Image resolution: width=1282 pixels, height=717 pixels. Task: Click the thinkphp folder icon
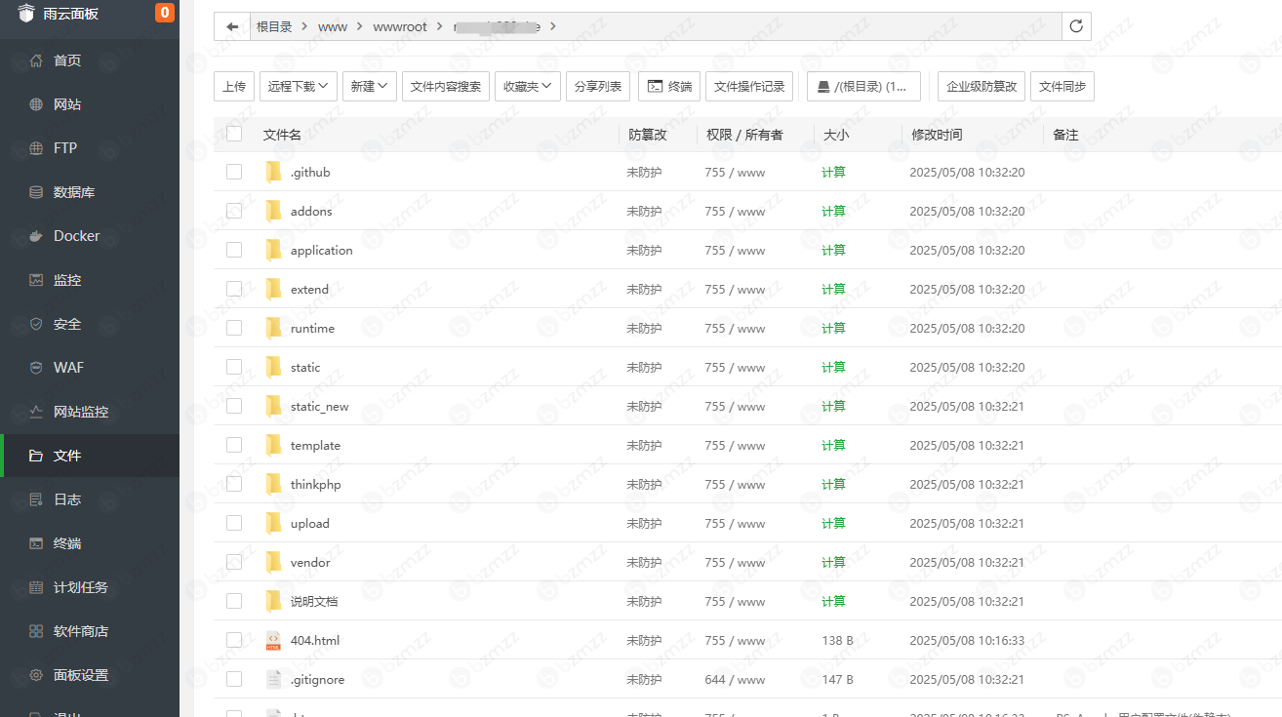[x=273, y=484]
